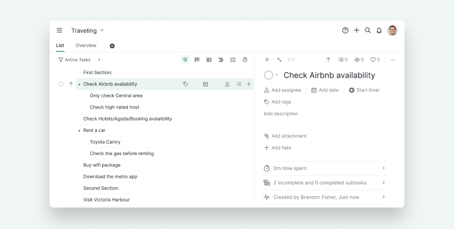Select Check Hotels/Agoda/Booking avaialbility task
This screenshot has height=229, width=454.
165,119
